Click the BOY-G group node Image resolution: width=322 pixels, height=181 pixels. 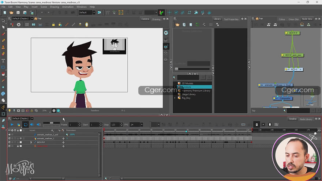pyautogui.click(x=294, y=69)
